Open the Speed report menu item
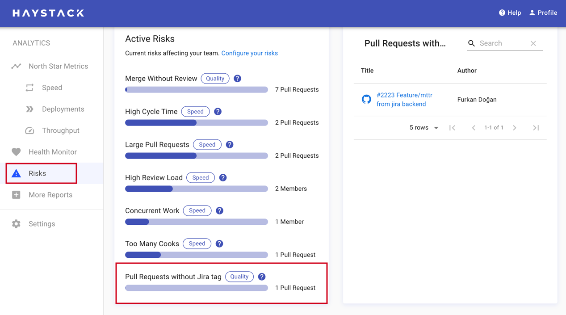This screenshot has width=566, height=315. (52, 88)
